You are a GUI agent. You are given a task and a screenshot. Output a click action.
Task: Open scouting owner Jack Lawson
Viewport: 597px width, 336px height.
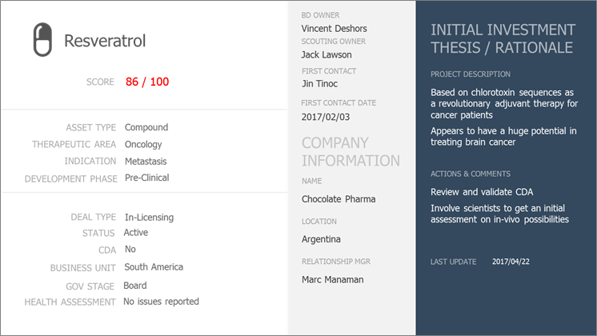tap(327, 54)
